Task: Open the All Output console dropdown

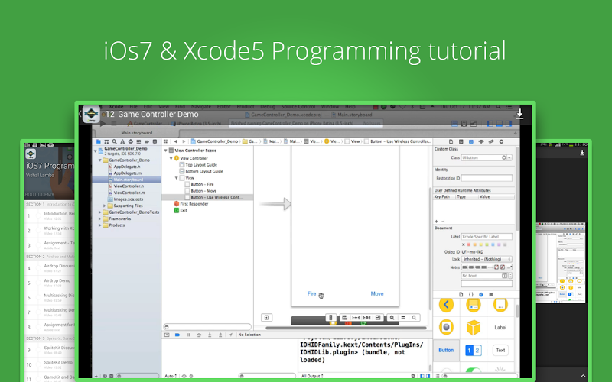Action: [x=311, y=376]
